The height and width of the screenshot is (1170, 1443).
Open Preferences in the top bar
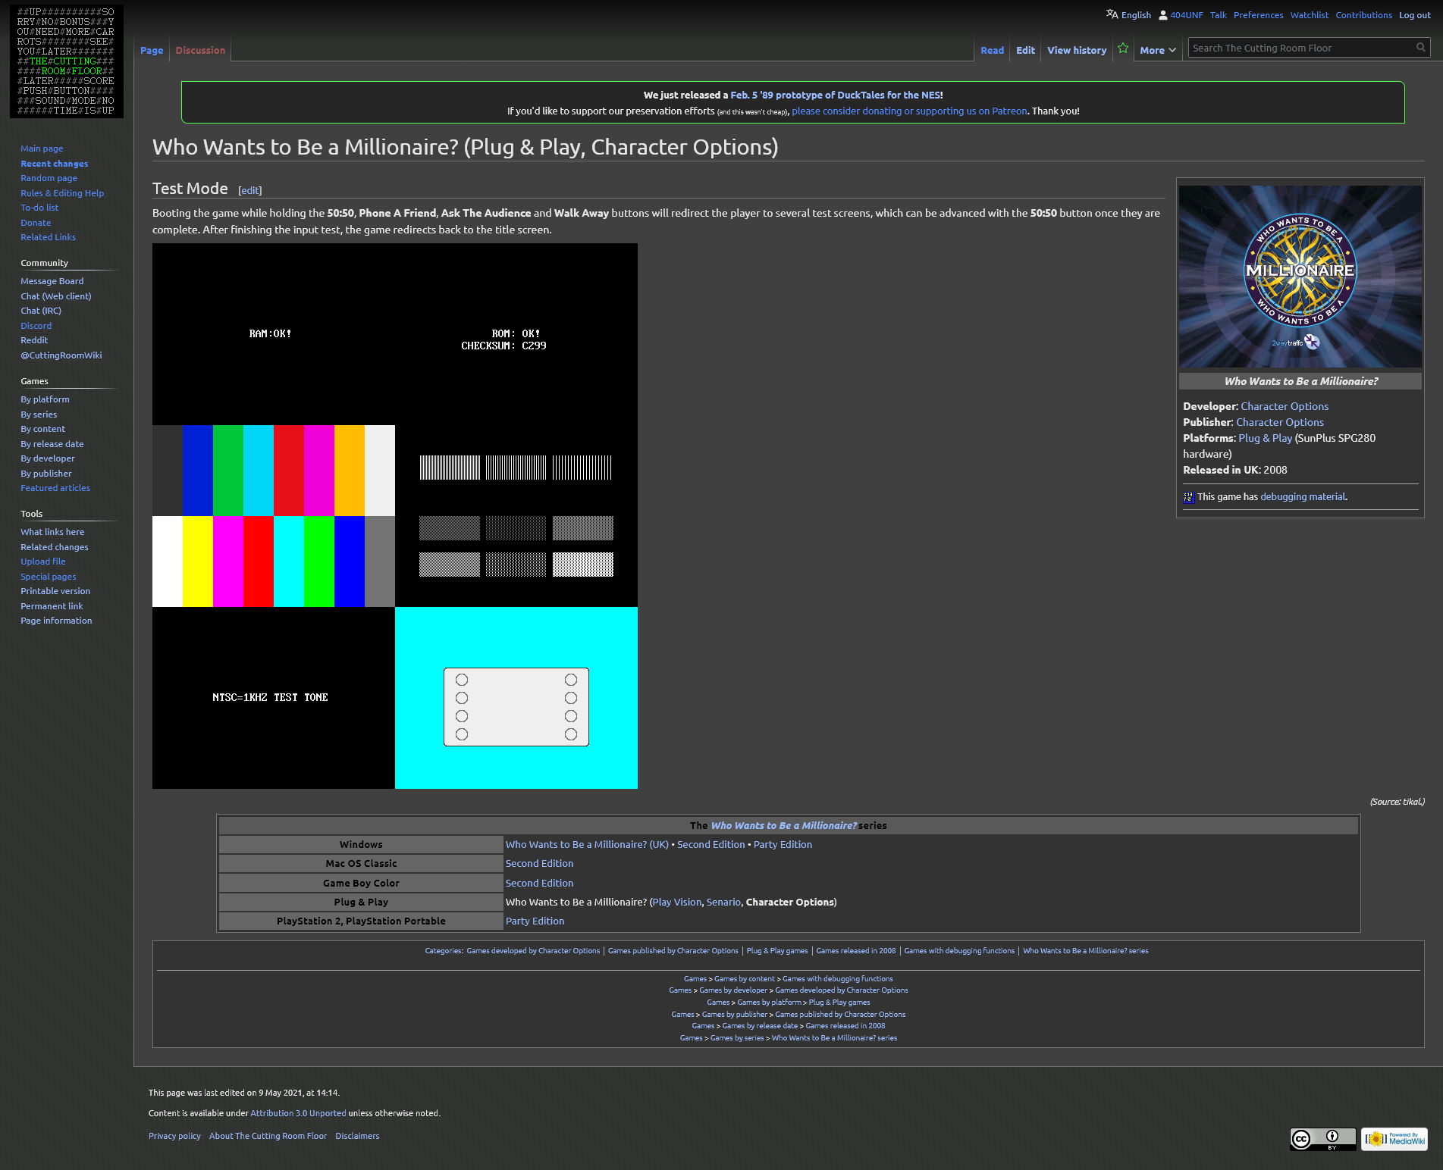click(x=1258, y=15)
